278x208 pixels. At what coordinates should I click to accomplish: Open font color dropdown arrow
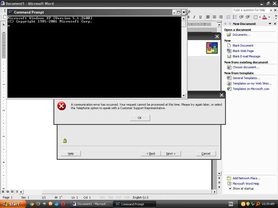tap(269, 17)
